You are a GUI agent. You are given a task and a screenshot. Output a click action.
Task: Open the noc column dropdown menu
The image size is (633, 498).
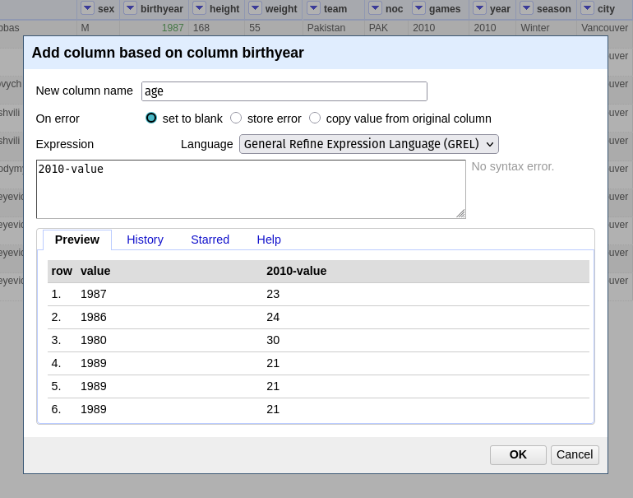click(x=376, y=8)
